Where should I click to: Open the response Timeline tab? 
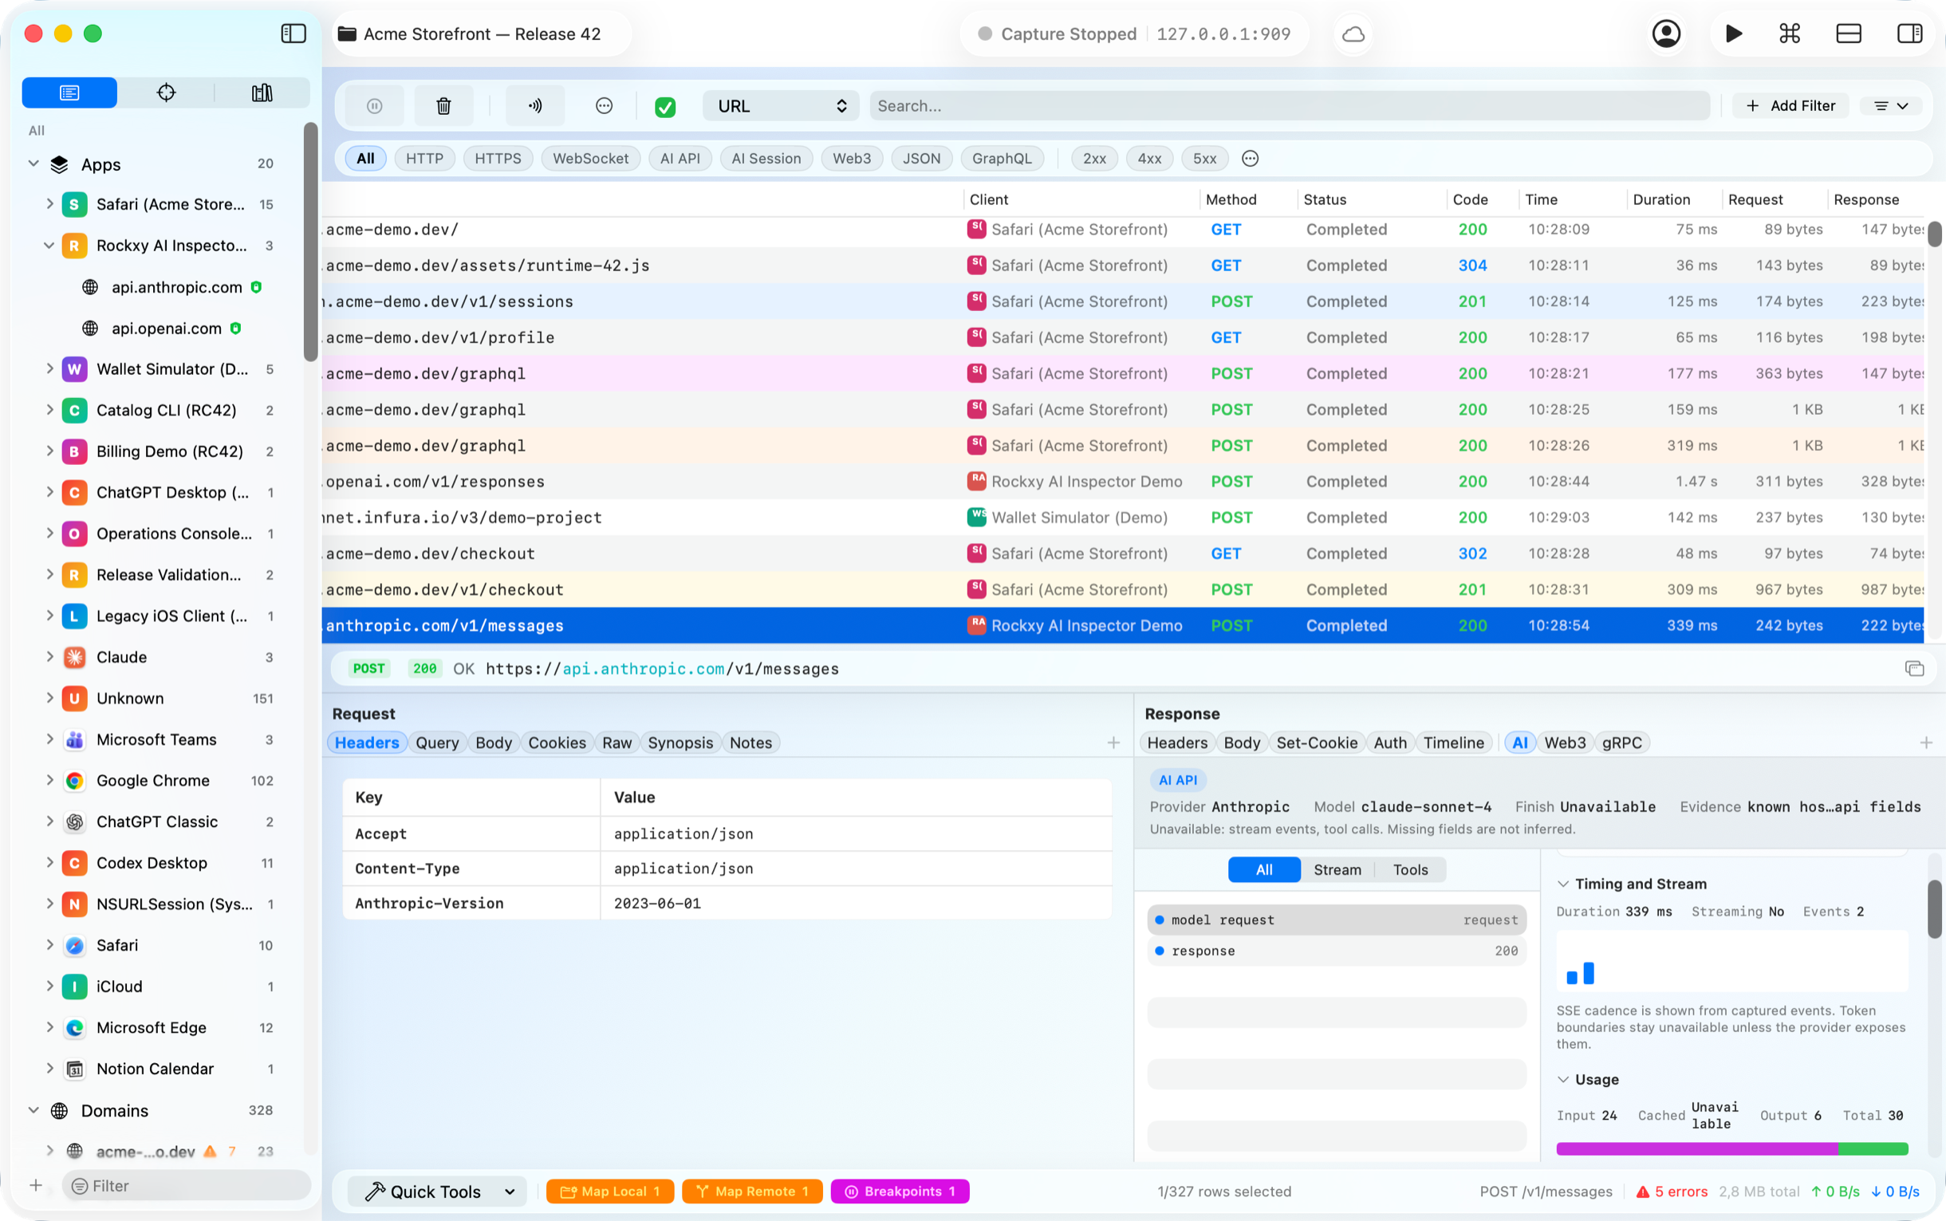[1453, 743]
